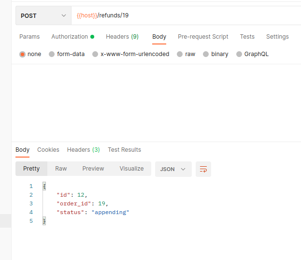The image size is (301, 260).
Task: Select the request Body tab
Action: pos(159,36)
